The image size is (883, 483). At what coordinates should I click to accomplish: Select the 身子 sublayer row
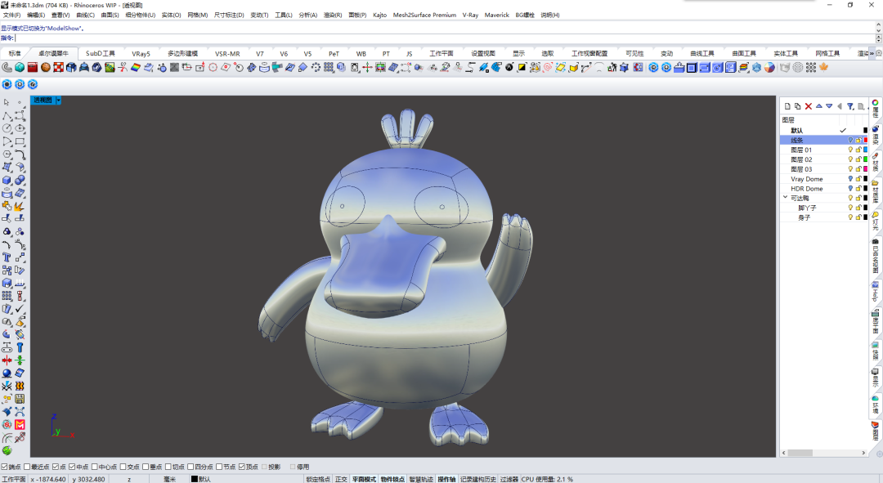click(824, 217)
